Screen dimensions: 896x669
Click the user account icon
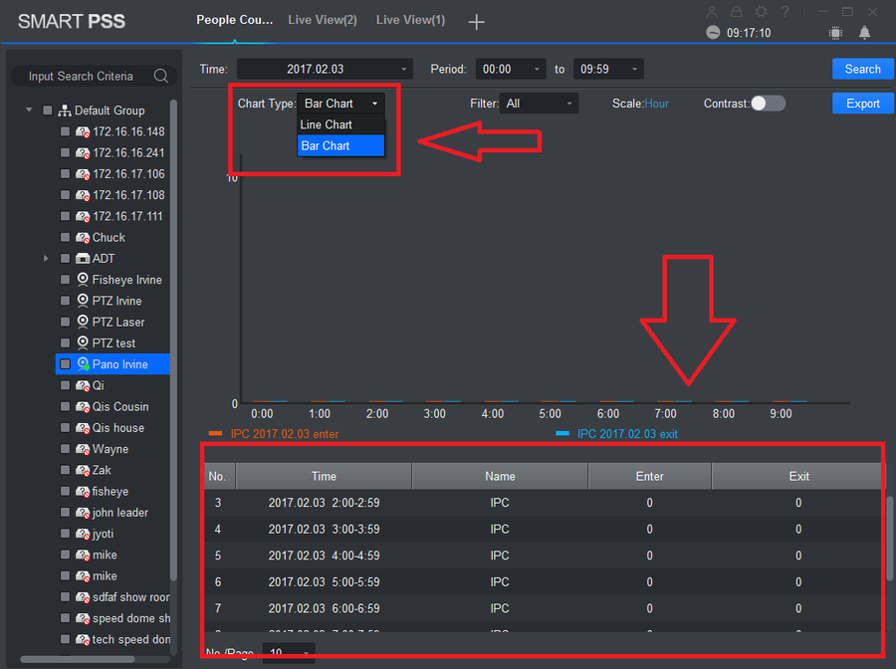[x=711, y=12]
